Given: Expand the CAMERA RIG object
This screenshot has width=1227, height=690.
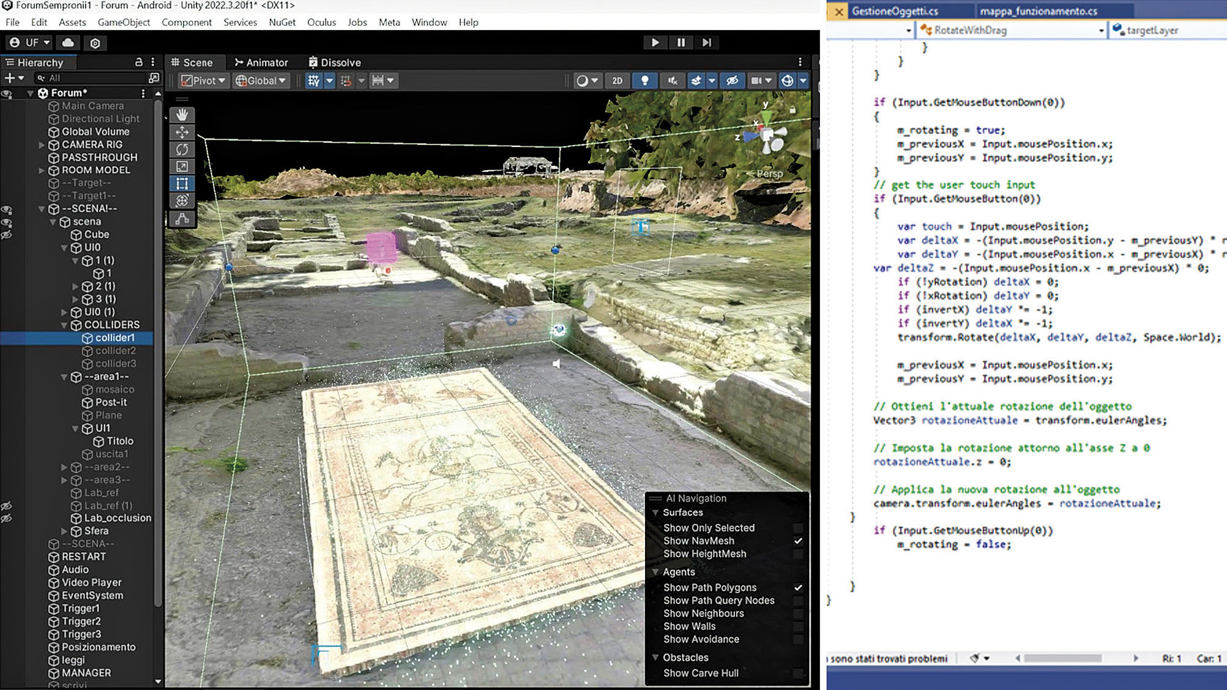Looking at the screenshot, I should pos(42,145).
